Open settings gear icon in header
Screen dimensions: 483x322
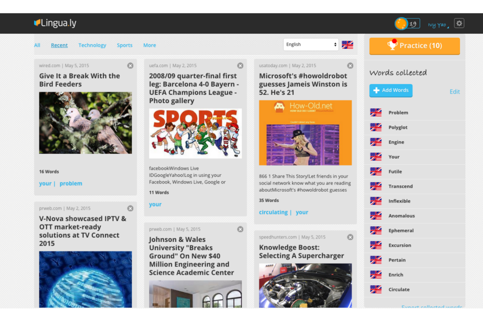coord(459,23)
